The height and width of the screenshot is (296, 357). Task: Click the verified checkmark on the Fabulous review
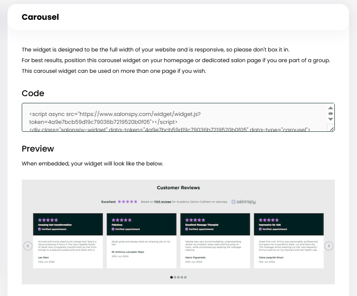113,229
